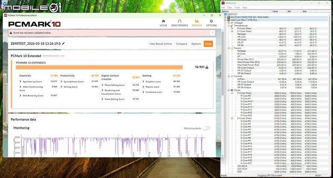Toggle the Monitoring details switch
Viewport: 333px width, 178px height.
tap(206, 128)
